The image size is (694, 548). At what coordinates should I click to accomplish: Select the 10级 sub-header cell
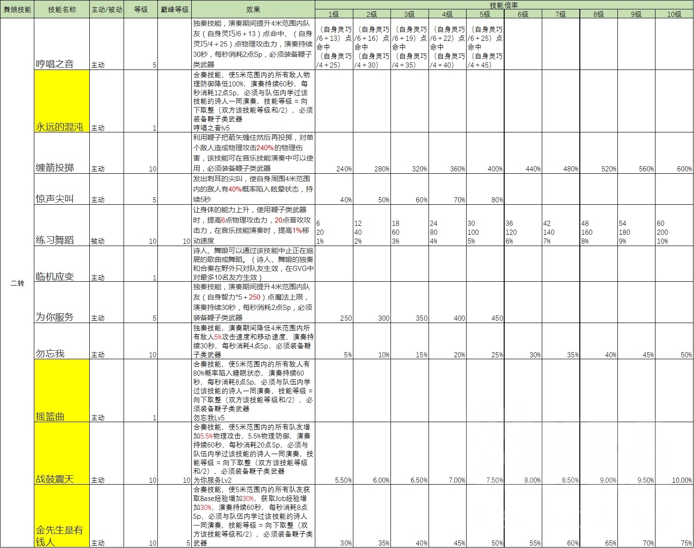674,14
